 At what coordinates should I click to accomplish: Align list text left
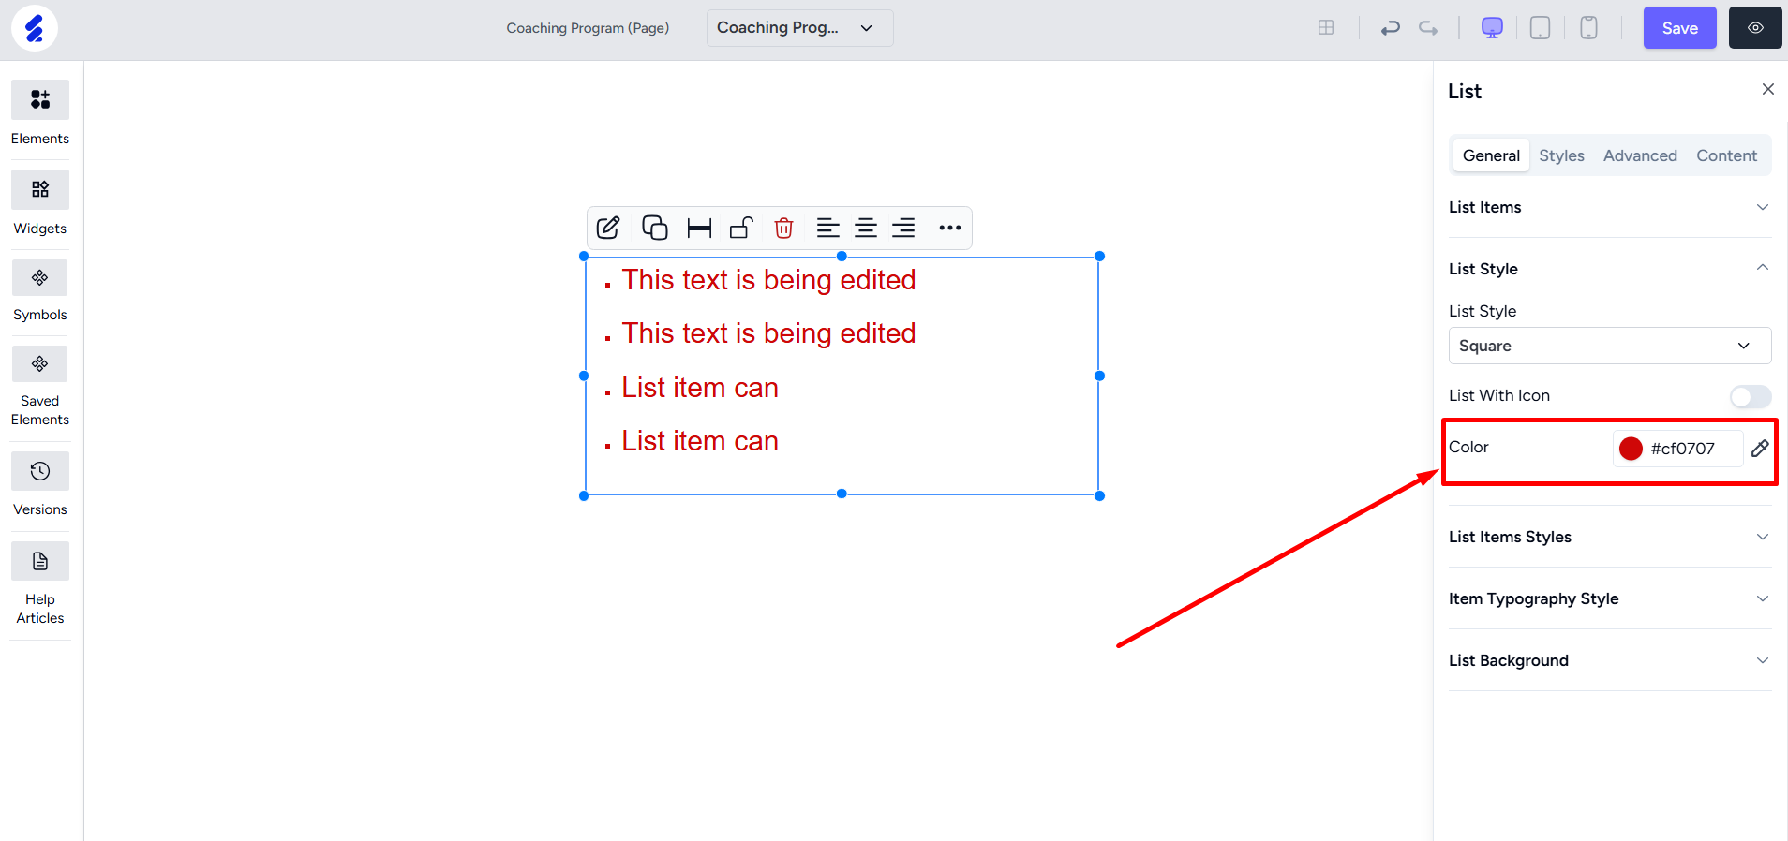tap(827, 228)
